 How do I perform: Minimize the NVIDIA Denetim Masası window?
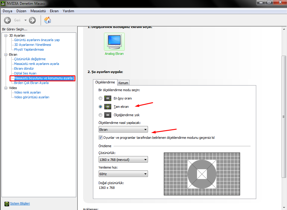[x=261, y=2]
